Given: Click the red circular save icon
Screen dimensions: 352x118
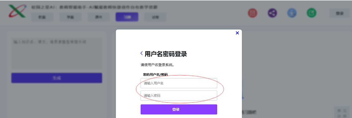Looking at the screenshot, I should [252, 13].
